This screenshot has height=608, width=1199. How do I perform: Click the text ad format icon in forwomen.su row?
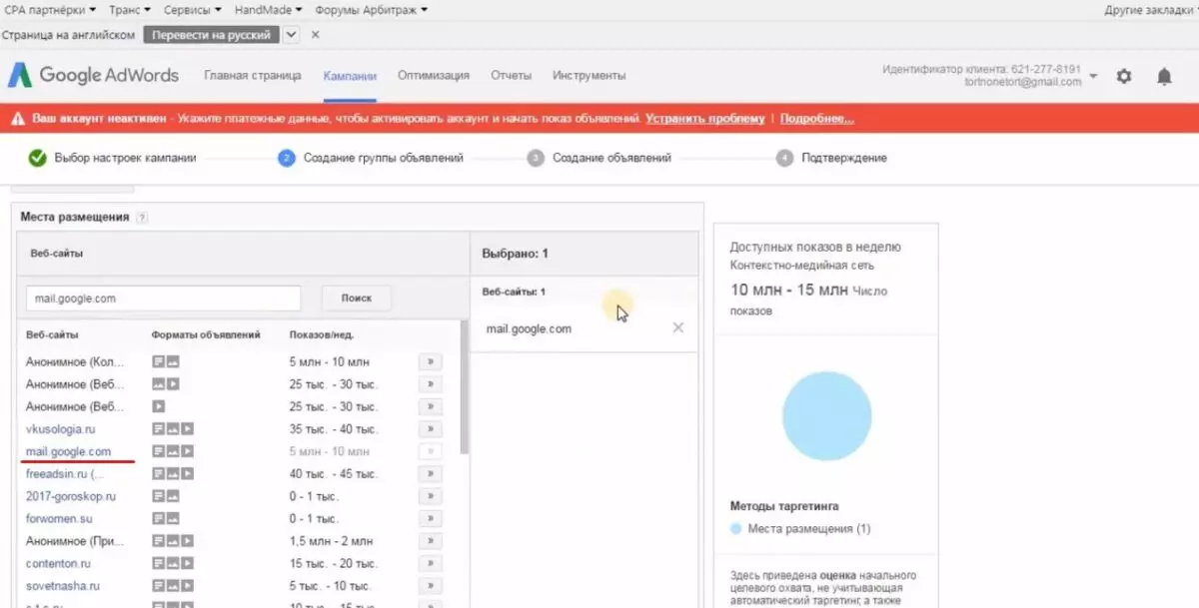pos(158,518)
